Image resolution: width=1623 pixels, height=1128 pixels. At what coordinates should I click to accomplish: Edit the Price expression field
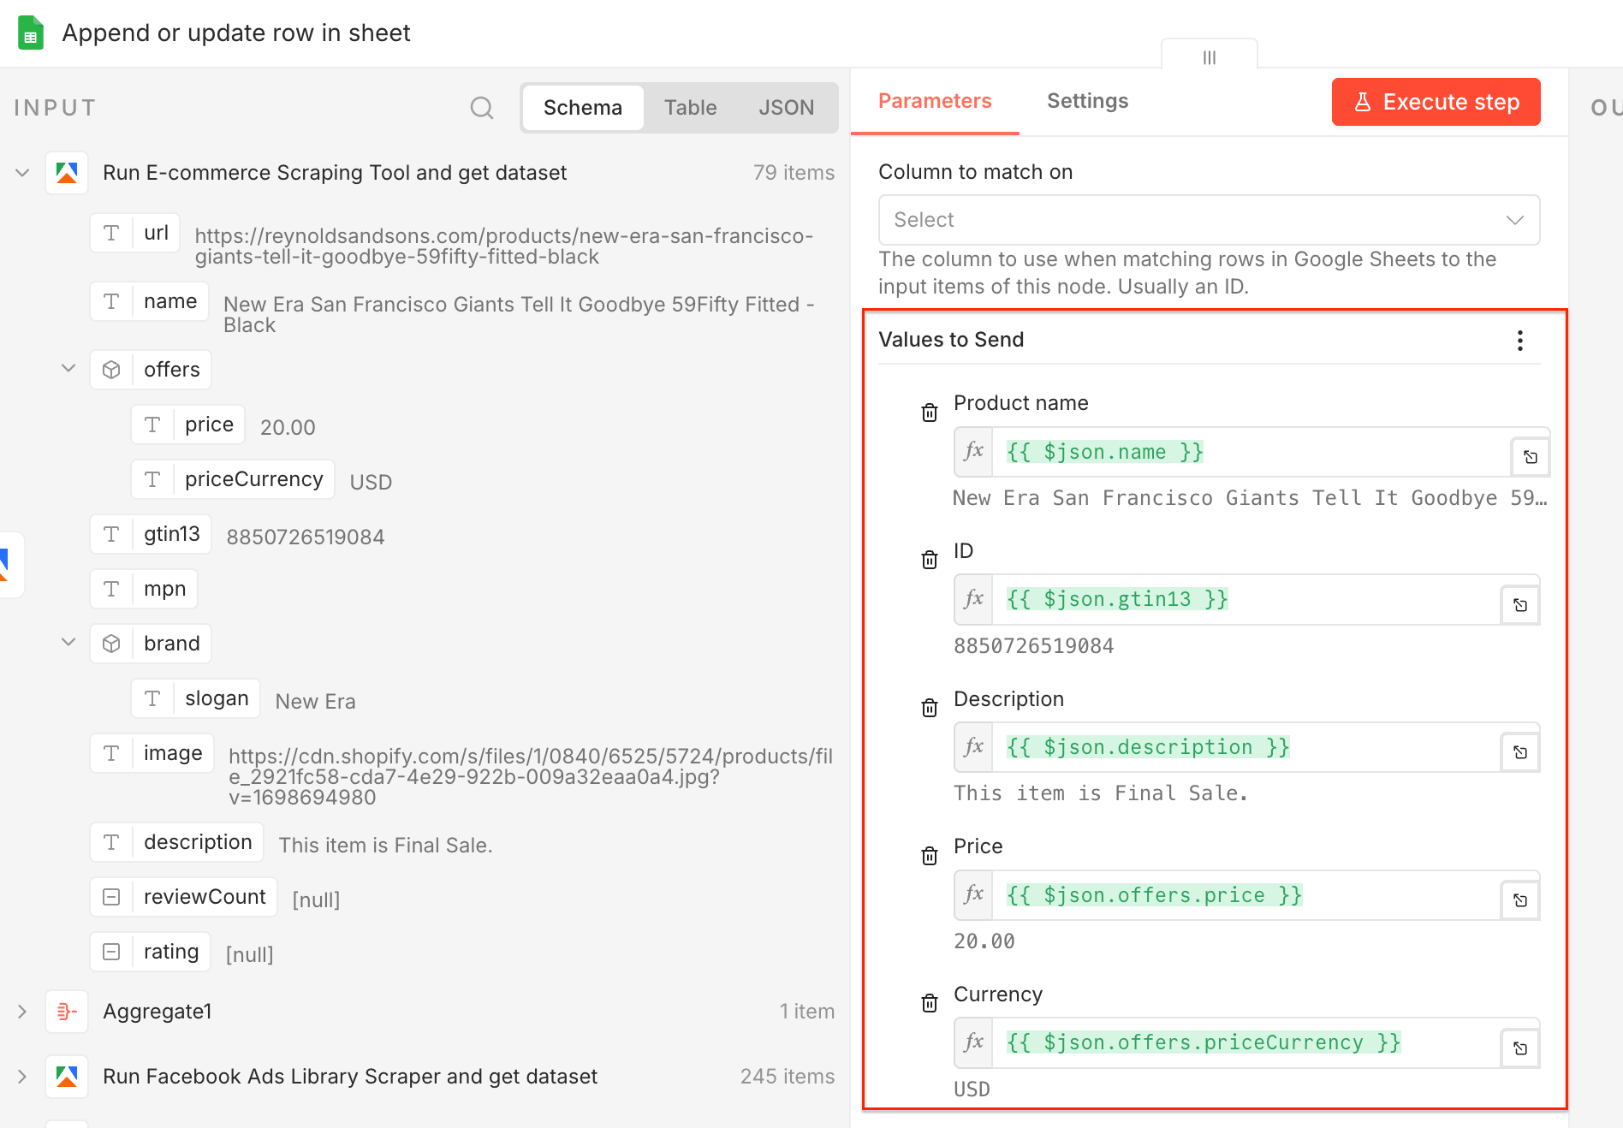coord(1246,895)
